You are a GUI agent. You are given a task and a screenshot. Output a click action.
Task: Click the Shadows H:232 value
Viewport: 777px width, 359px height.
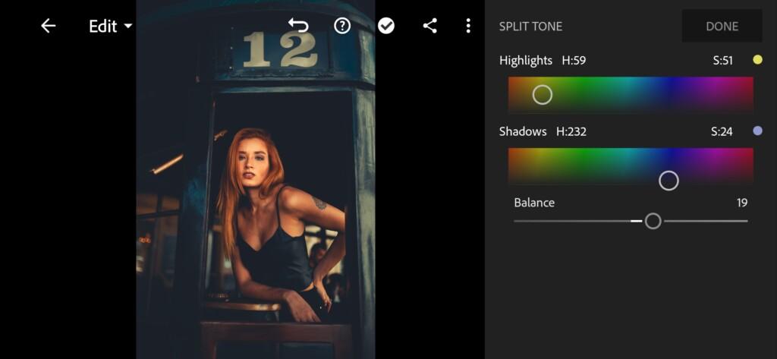571,131
